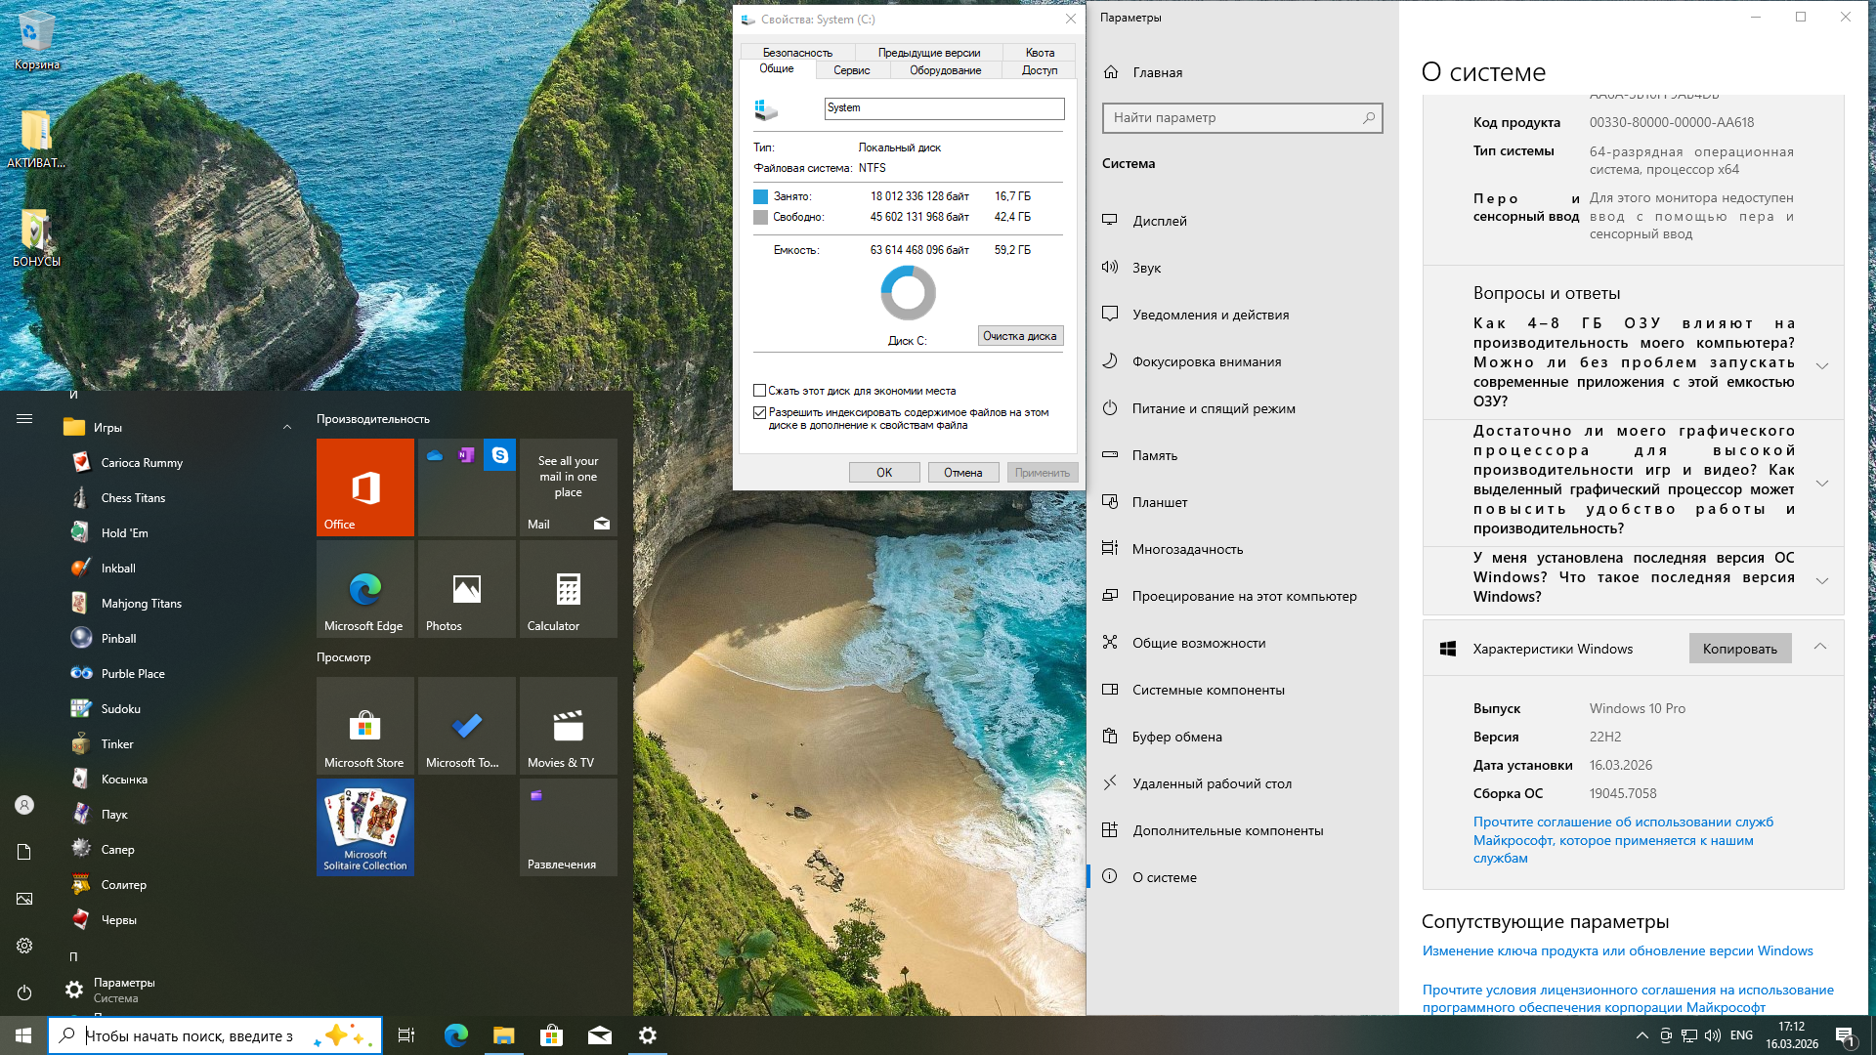
Task: Launch Microsoft Edge tile
Action: pos(364,589)
